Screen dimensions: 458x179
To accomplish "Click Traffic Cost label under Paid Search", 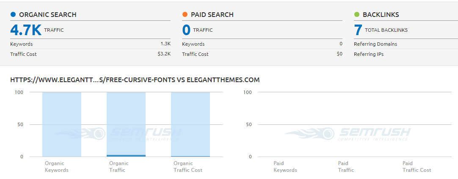I will pos(195,54).
